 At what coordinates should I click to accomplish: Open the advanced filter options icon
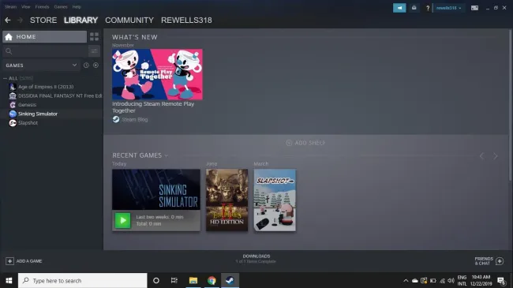[x=94, y=51]
